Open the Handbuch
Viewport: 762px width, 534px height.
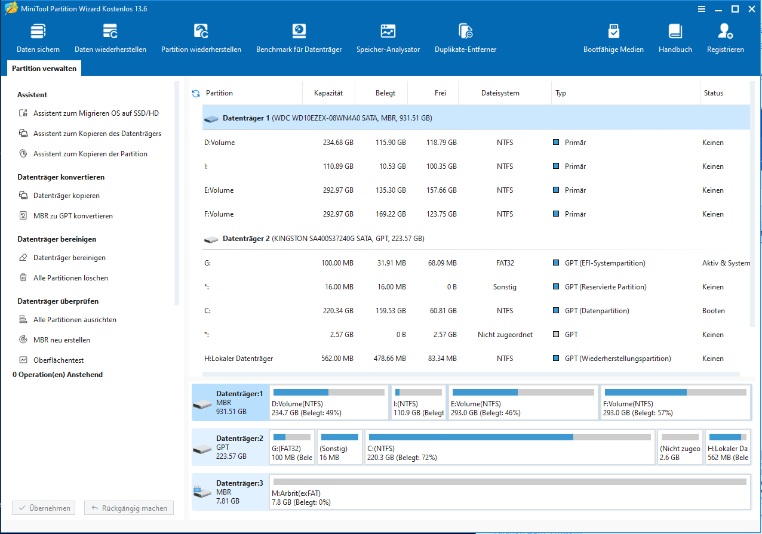[675, 39]
